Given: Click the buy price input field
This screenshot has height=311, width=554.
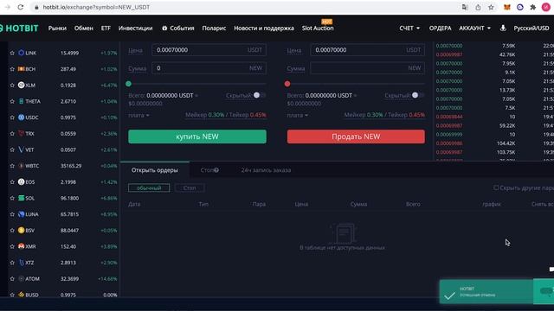Looking at the screenshot, I should click(x=209, y=50).
